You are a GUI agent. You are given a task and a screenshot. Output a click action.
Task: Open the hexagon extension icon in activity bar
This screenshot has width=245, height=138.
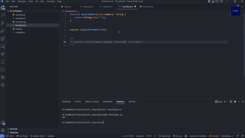tap(3, 85)
